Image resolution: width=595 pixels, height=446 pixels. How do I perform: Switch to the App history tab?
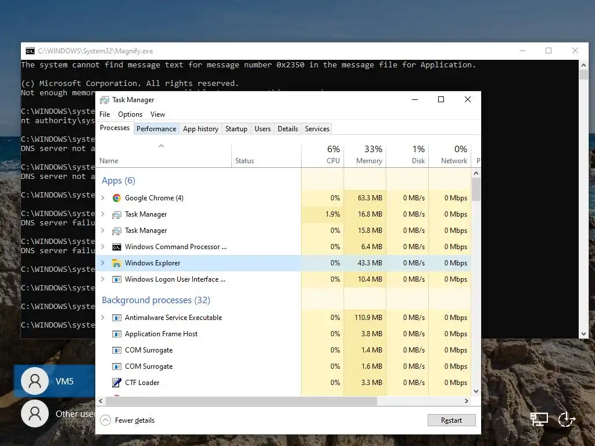200,129
